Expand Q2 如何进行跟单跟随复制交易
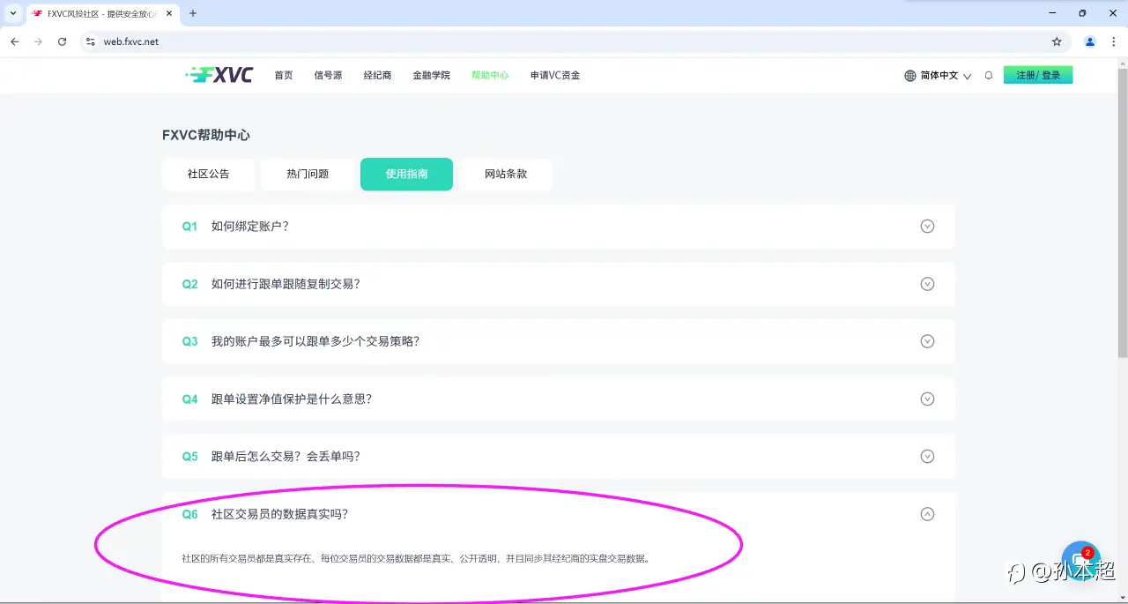The width and height of the screenshot is (1128, 604). [x=927, y=284]
